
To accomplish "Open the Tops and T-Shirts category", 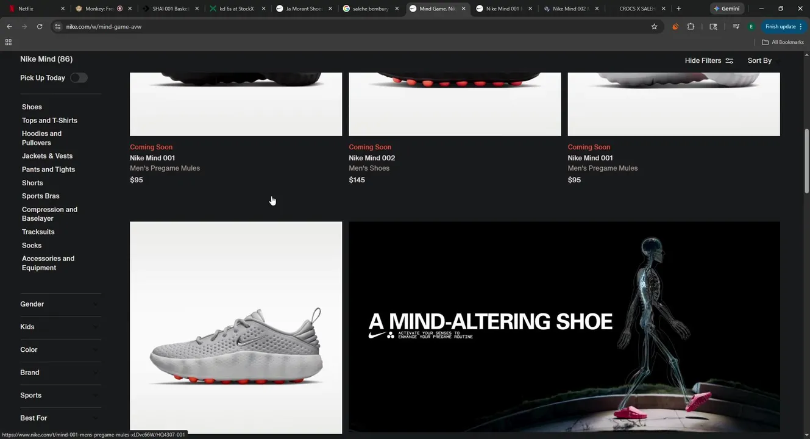I will [49, 120].
